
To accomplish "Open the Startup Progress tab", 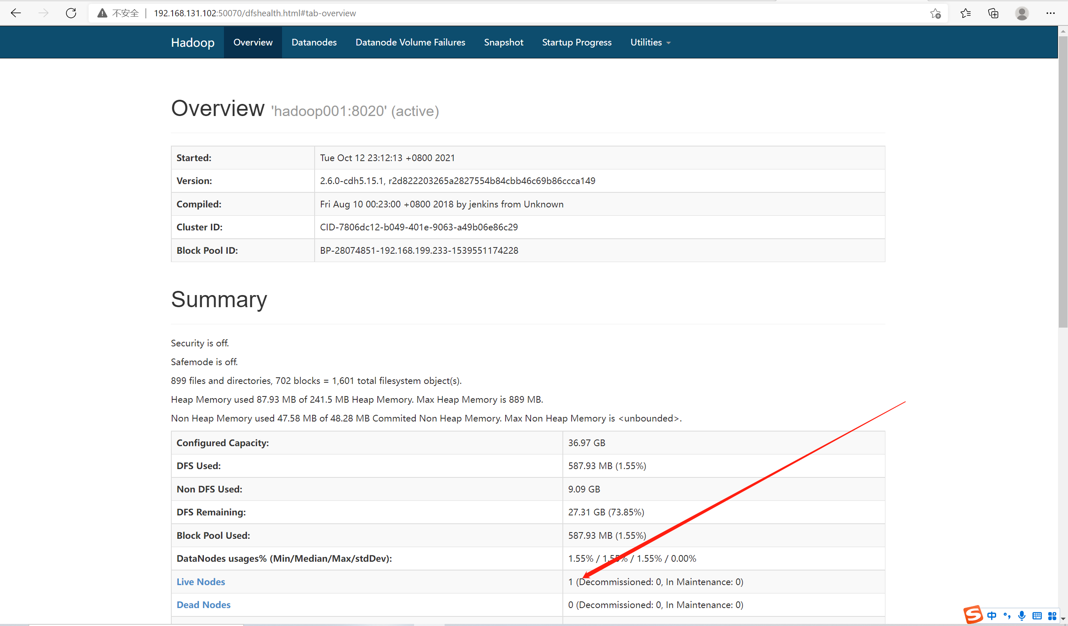I will 577,42.
